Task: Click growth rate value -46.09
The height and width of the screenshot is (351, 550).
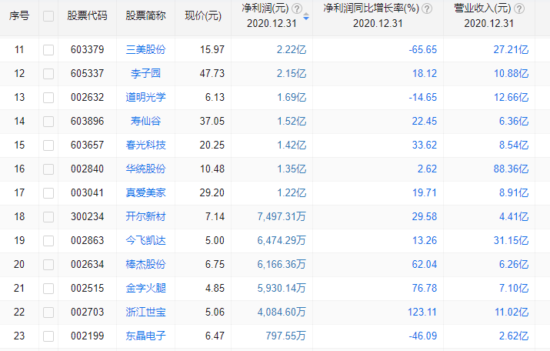Action: (x=422, y=336)
